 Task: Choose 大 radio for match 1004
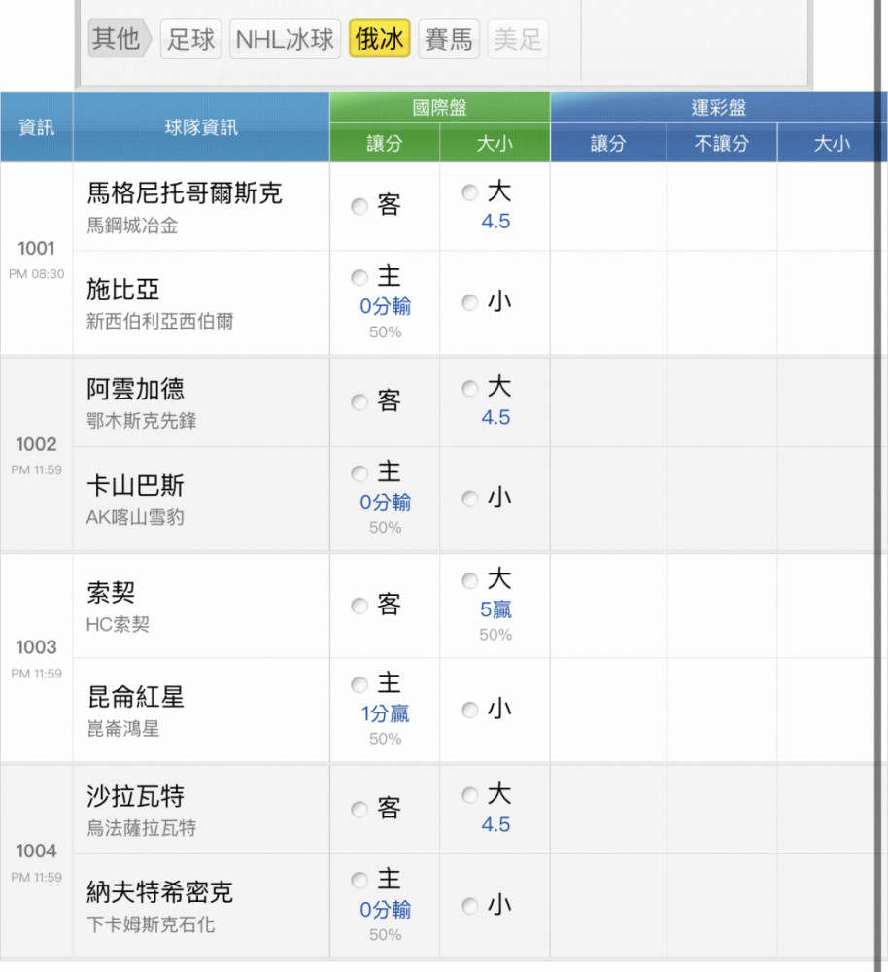coord(470,795)
